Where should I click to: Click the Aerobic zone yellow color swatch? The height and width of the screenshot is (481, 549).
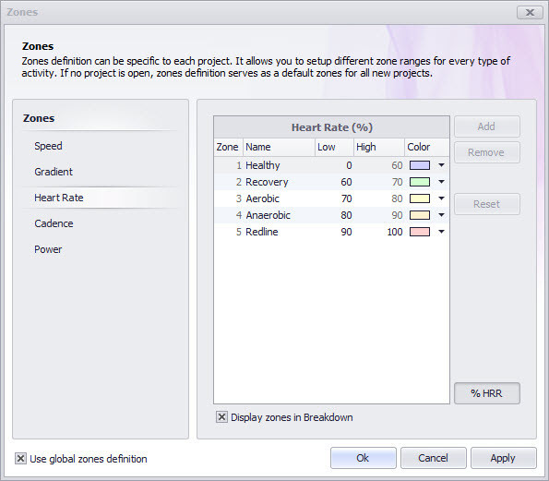click(x=420, y=198)
